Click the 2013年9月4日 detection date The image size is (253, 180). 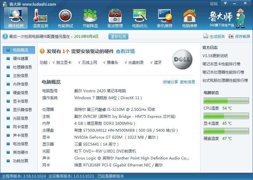(86, 36)
